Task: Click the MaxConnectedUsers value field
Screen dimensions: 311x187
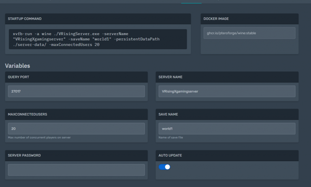Action: [76, 128]
